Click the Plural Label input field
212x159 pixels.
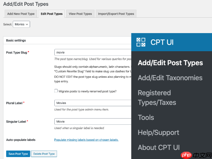(x=93, y=103)
